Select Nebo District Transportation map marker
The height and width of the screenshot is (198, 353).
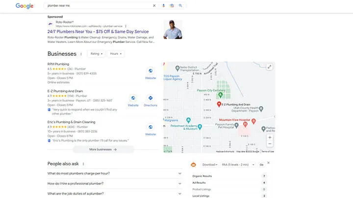coord(177,68)
